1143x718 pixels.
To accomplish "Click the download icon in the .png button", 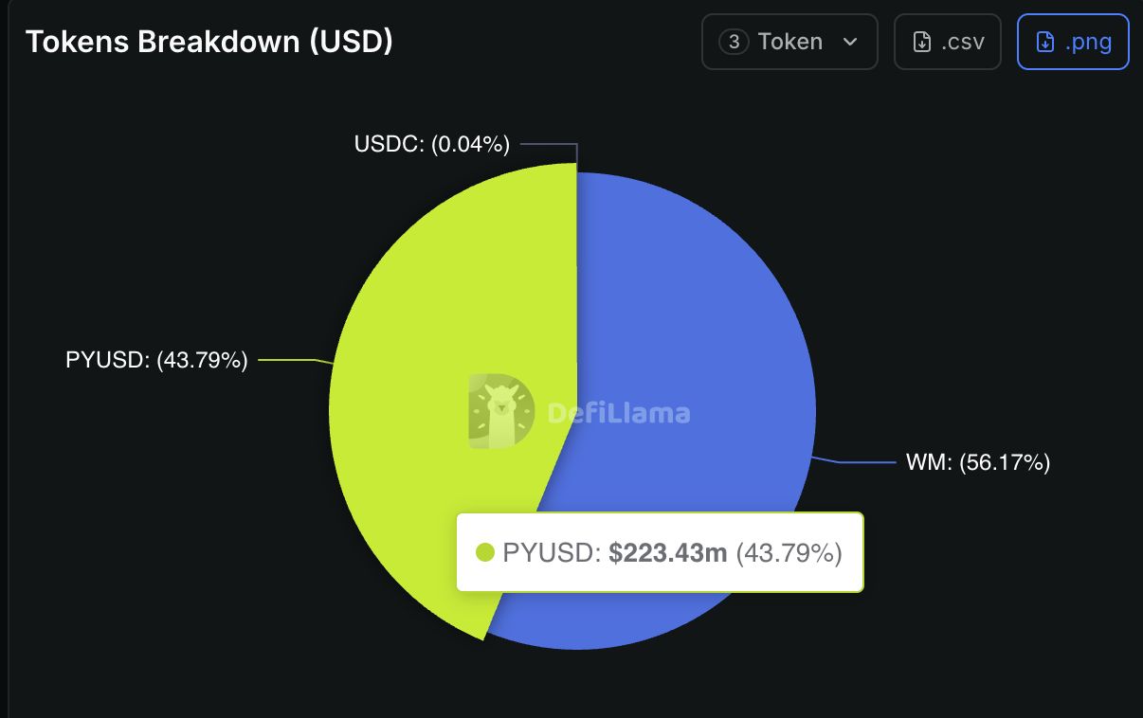I will coord(1044,42).
